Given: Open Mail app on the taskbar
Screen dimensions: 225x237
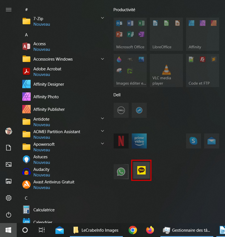Looking at the screenshot, I should [x=60, y=230].
